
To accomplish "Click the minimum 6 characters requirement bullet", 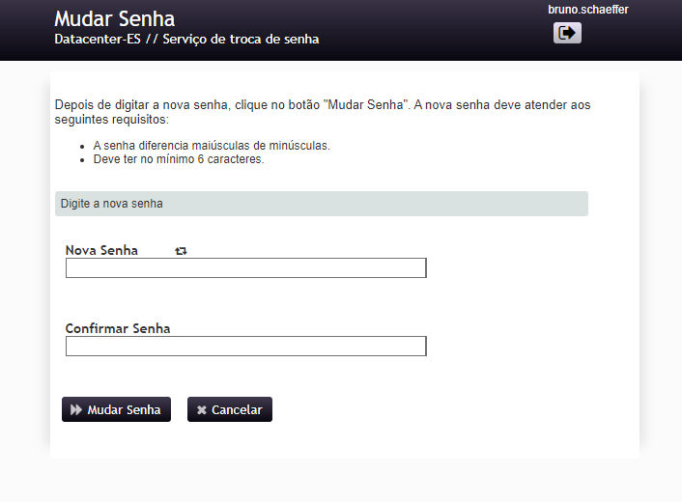I will [179, 159].
